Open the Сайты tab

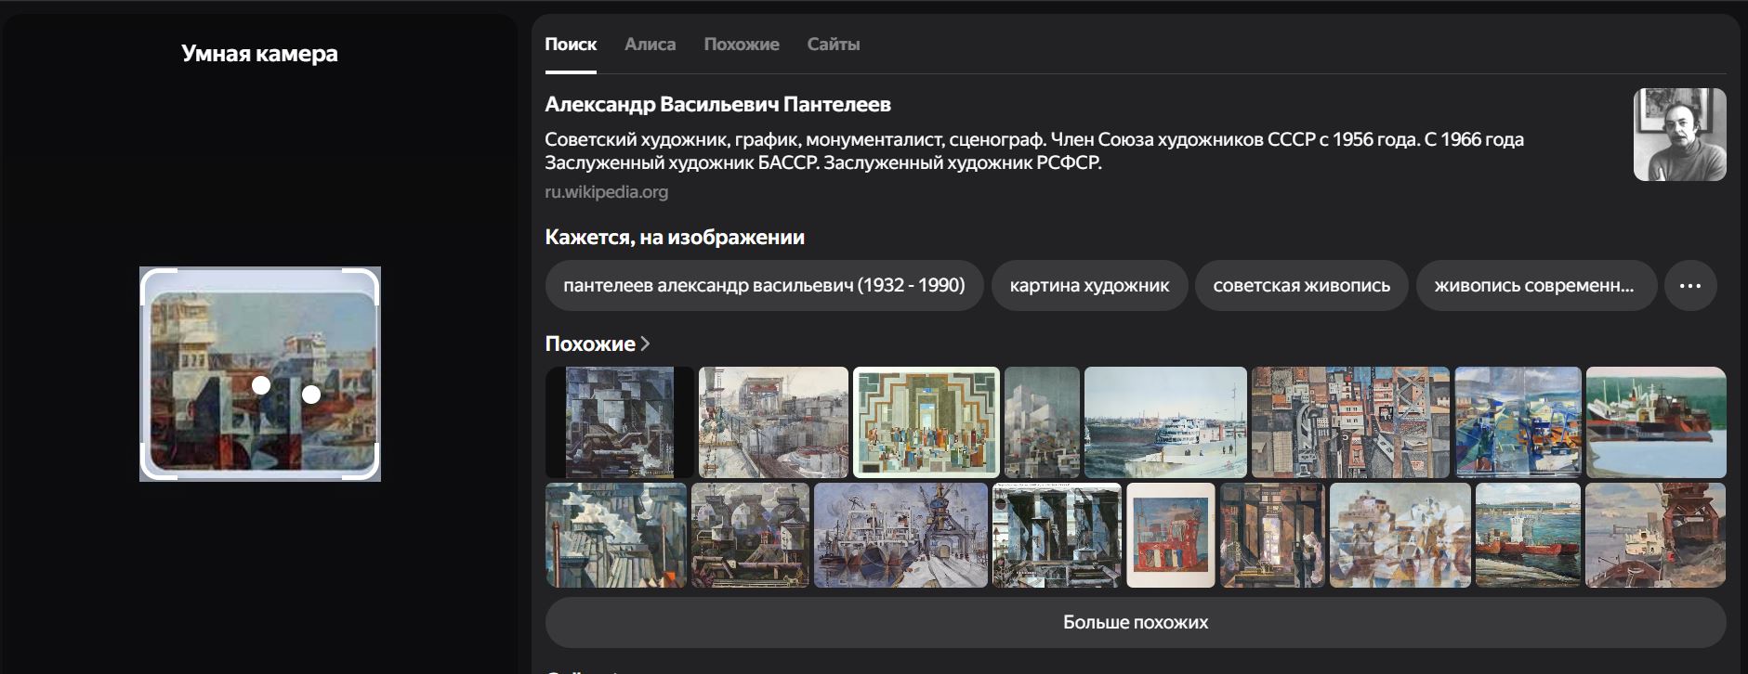pyautogui.click(x=833, y=45)
